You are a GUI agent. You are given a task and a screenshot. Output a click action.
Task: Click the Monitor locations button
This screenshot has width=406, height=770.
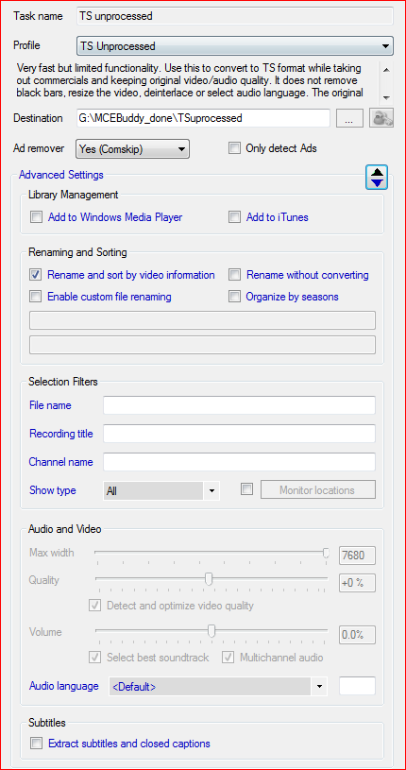tap(317, 489)
